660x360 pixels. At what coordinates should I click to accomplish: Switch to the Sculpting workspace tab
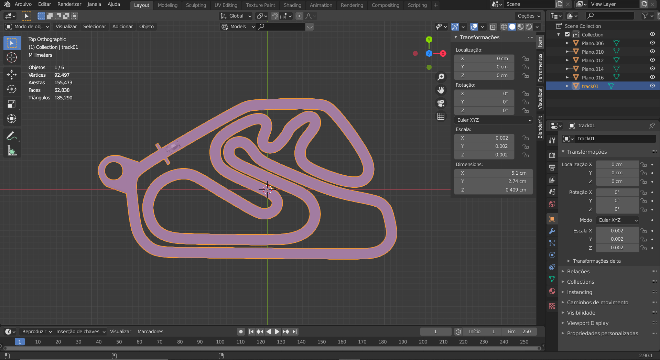coord(196,5)
